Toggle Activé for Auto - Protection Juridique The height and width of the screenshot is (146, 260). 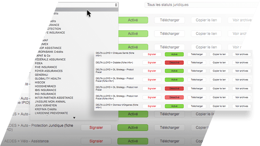133,128
